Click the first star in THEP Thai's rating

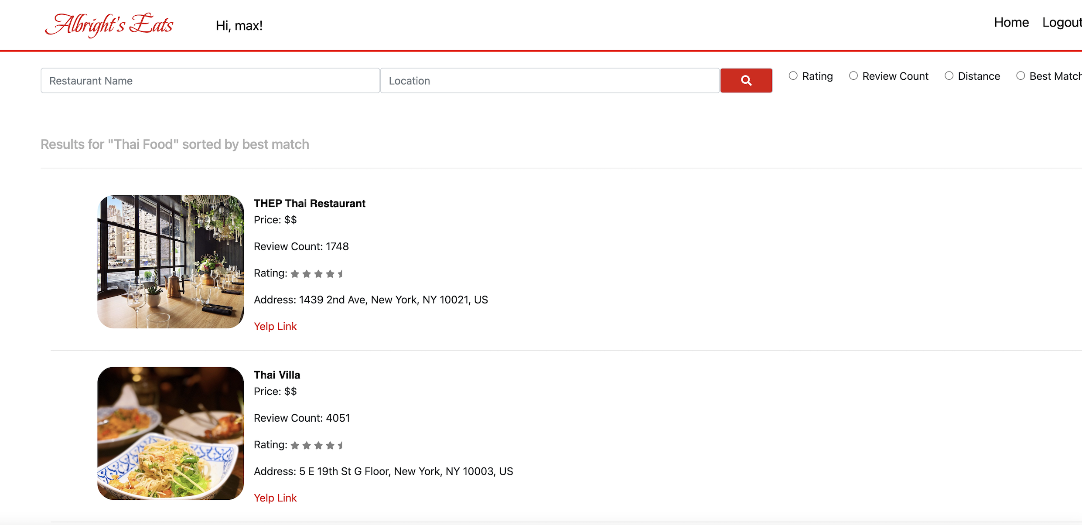click(295, 273)
